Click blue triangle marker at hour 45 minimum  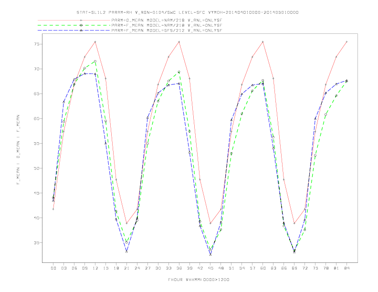click(210, 254)
